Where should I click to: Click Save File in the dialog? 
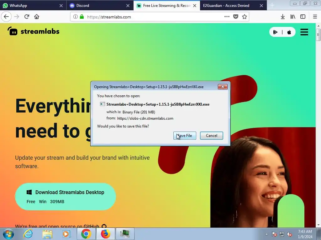(x=185, y=136)
